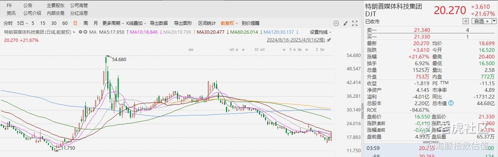Click the 42.414 price axis label
Viewport: 498px width, 157px height.
click(x=353, y=83)
